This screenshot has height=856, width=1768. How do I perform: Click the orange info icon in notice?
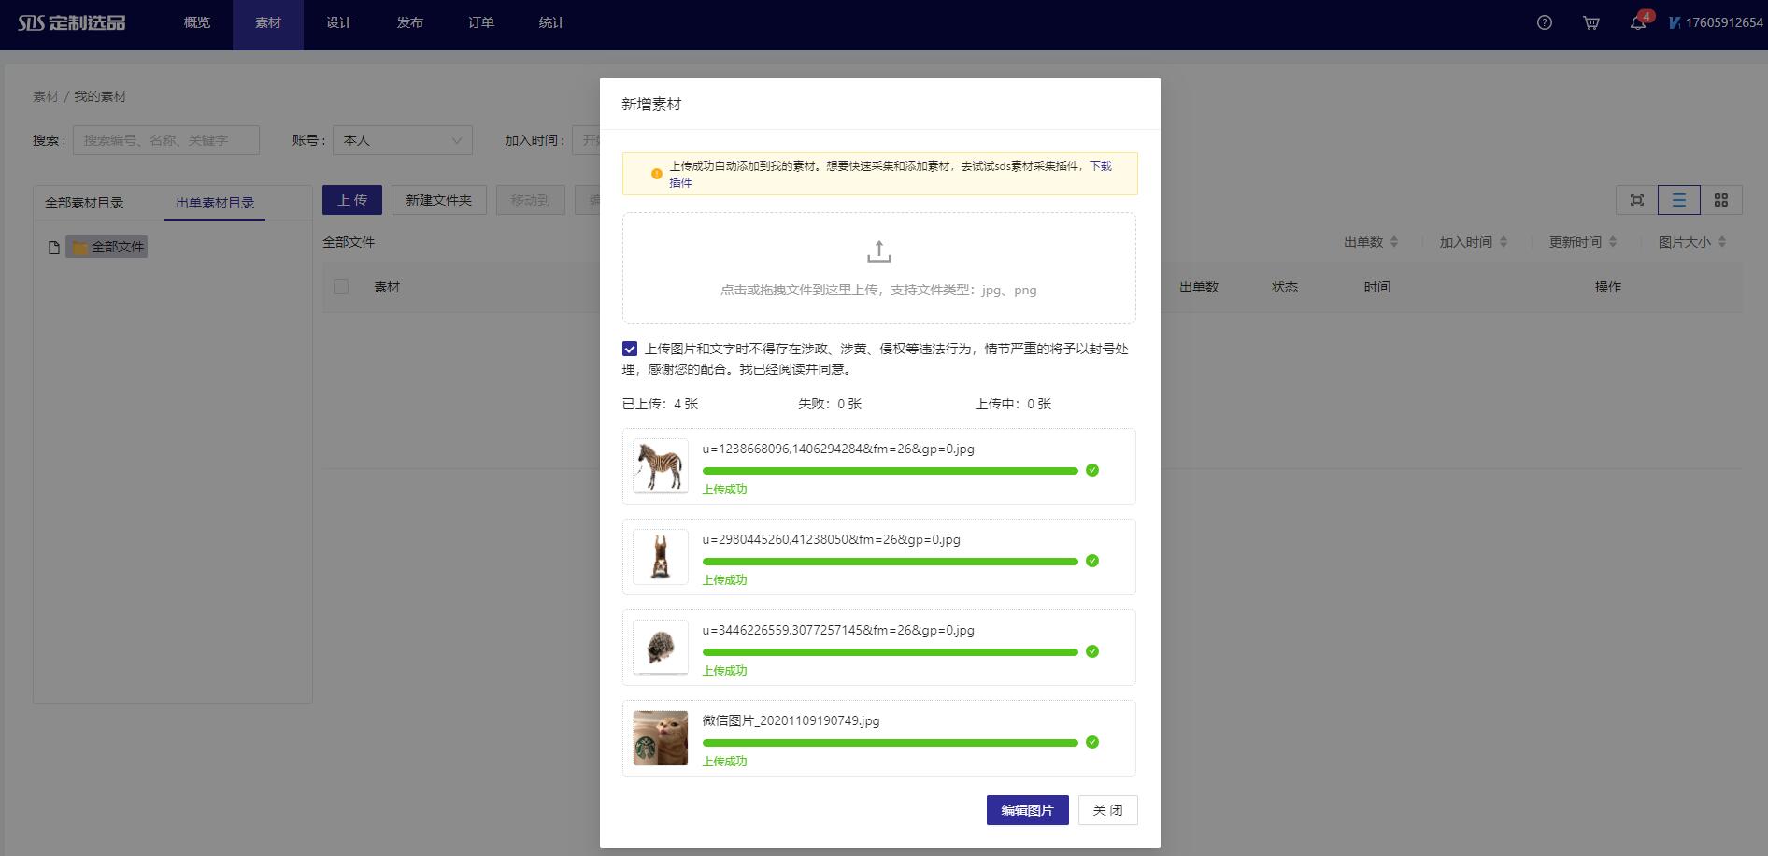656,174
